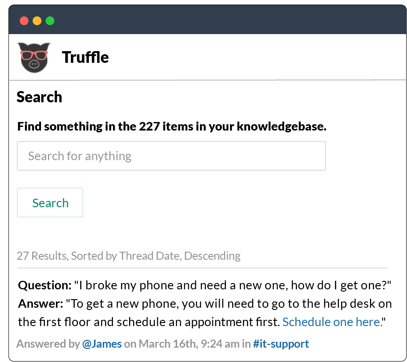Select the bold 'Question:' label
Viewport: 407px width, 362px height.
tap(45, 285)
